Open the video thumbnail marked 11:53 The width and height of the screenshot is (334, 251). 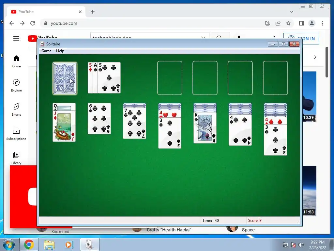309,191
